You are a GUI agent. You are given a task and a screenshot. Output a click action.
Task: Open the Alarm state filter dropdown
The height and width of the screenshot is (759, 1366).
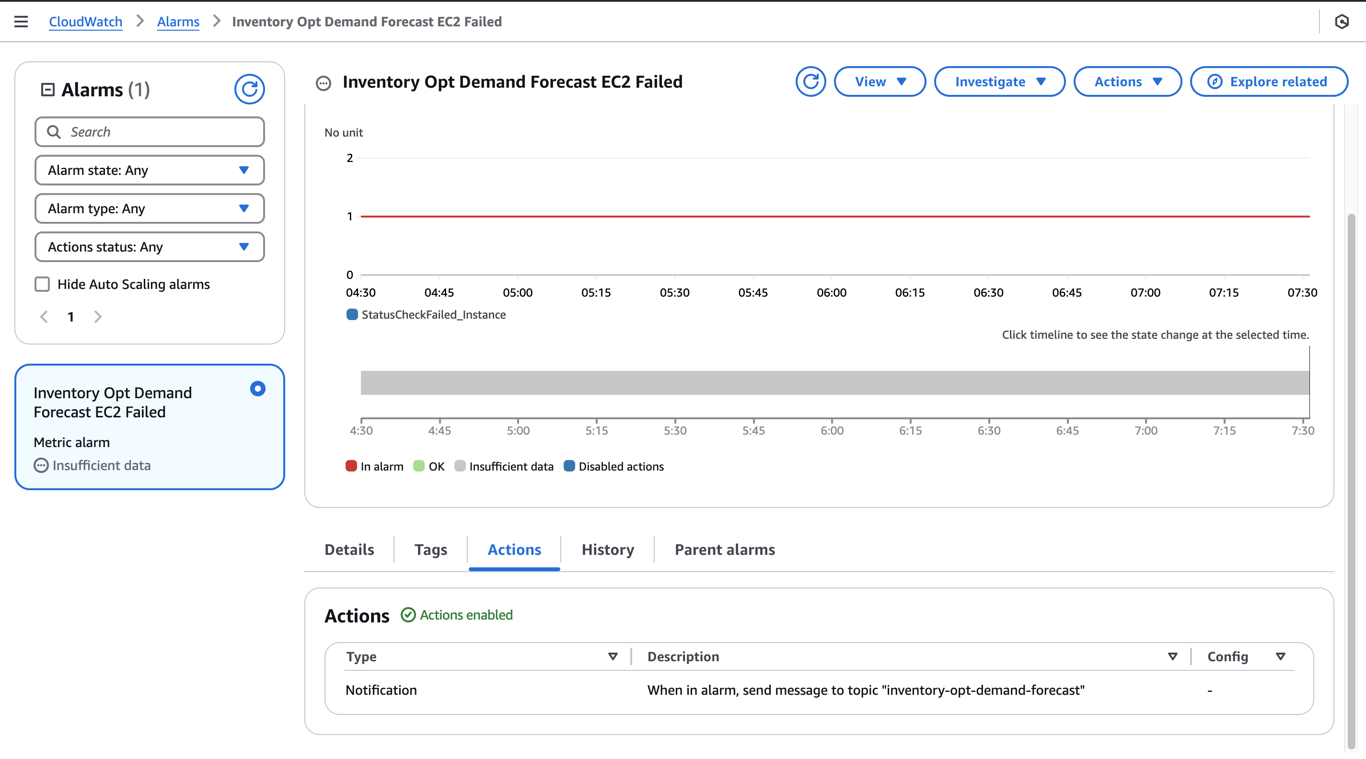point(150,170)
